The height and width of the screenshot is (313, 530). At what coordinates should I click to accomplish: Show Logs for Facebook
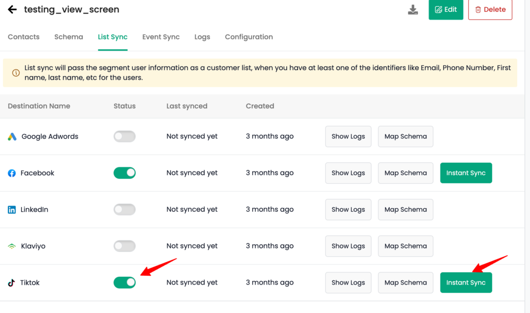point(348,173)
